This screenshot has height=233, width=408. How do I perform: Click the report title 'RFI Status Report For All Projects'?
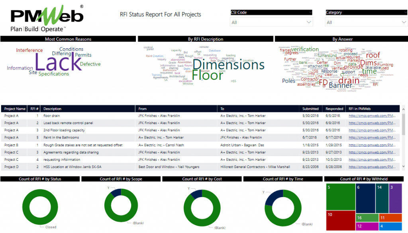161,15
